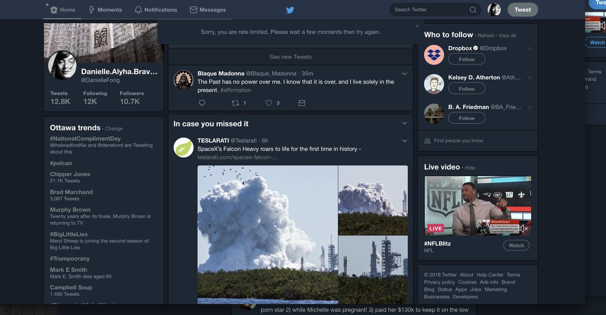Focus the Search Twitter field

[x=434, y=10]
